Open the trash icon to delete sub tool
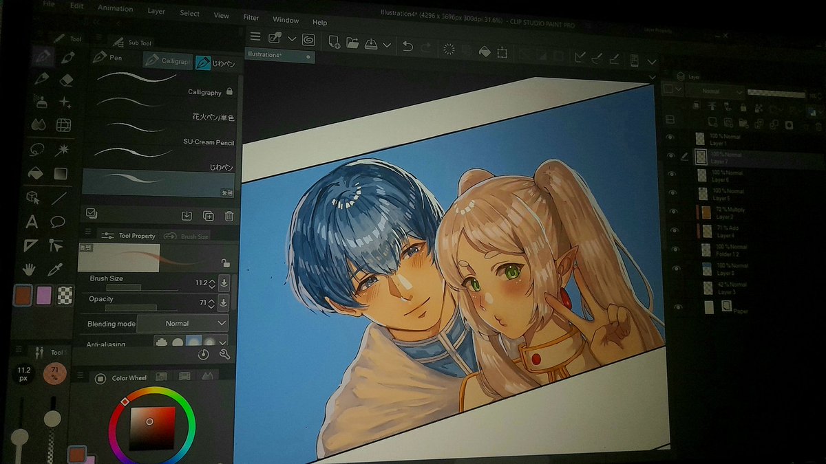 228,216
